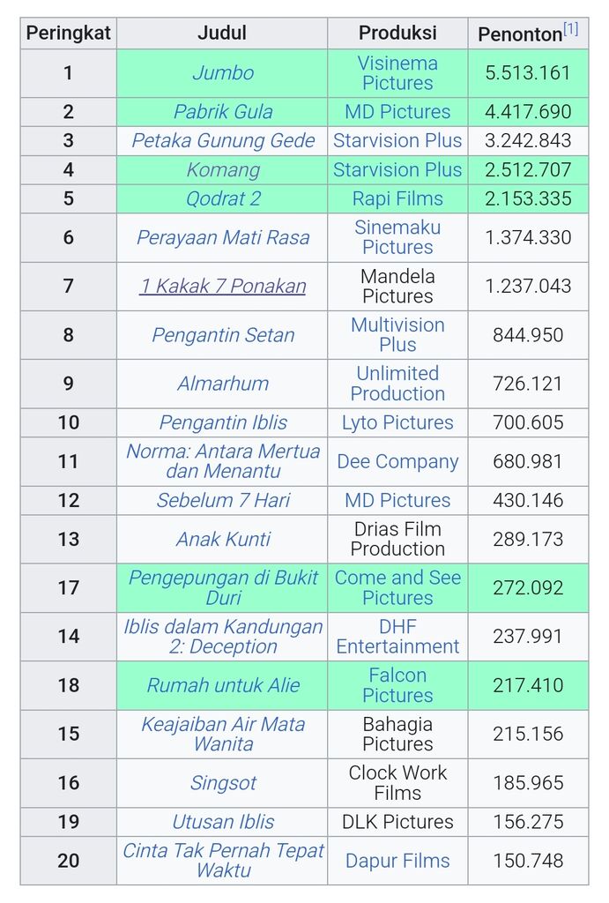Open the Singsot film link

(x=223, y=783)
